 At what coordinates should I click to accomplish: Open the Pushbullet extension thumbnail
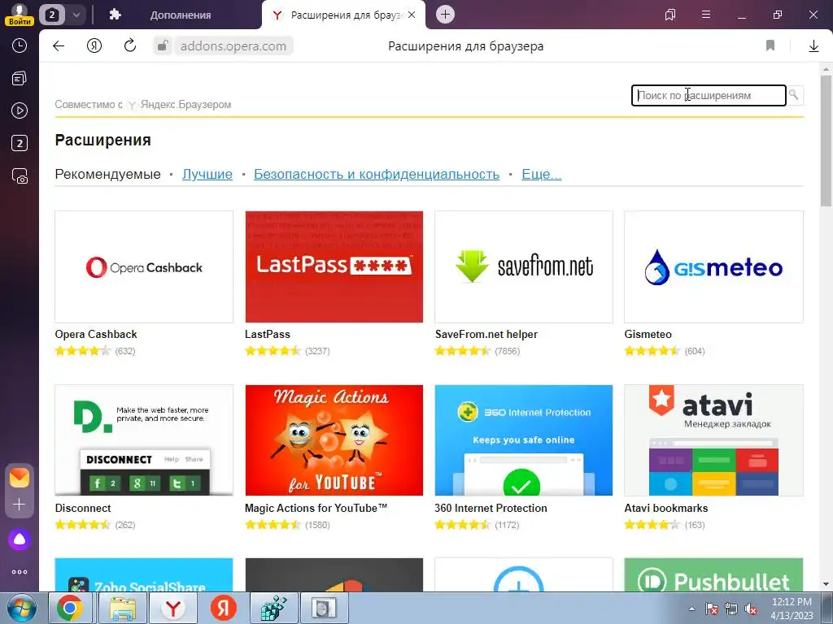[x=713, y=574]
